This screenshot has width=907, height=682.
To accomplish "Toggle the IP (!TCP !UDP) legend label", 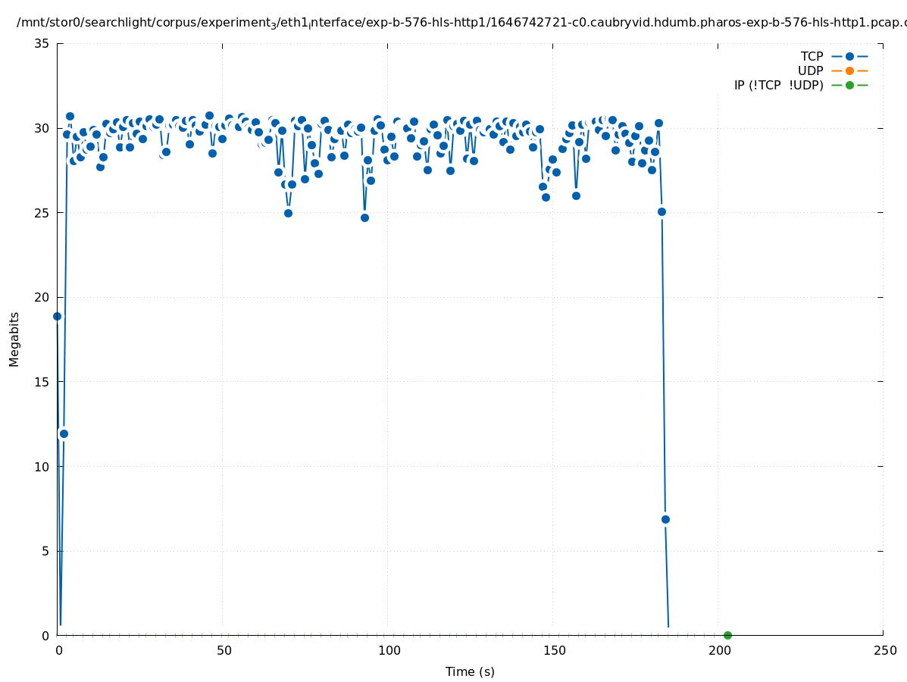I will click(778, 85).
